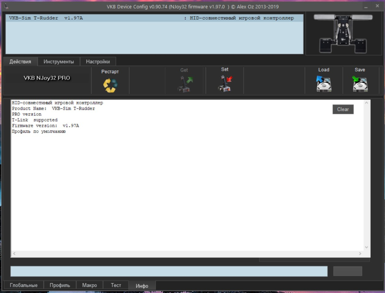Click the Save hard drive icon
Screen dimensions: 385x293
tap(360, 84)
